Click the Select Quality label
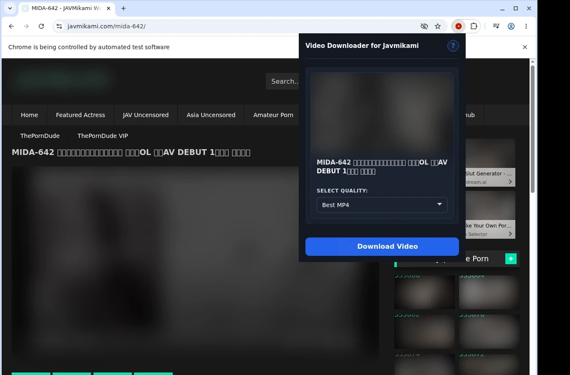The width and height of the screenshot is (570, 375). click(342, 191)
